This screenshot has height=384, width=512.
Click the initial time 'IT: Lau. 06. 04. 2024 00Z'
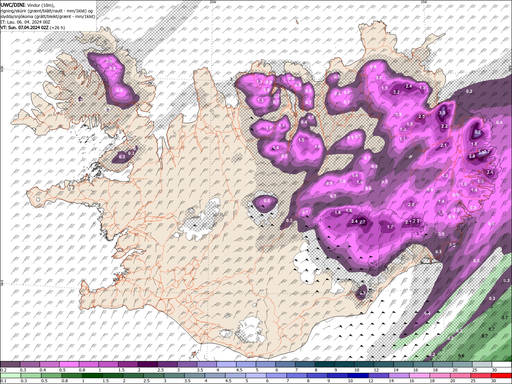point(25,22)
